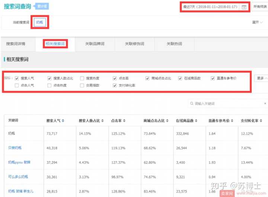
Task: Expand the 更多 indicators dropdown
Action: (x=262, y=78)
